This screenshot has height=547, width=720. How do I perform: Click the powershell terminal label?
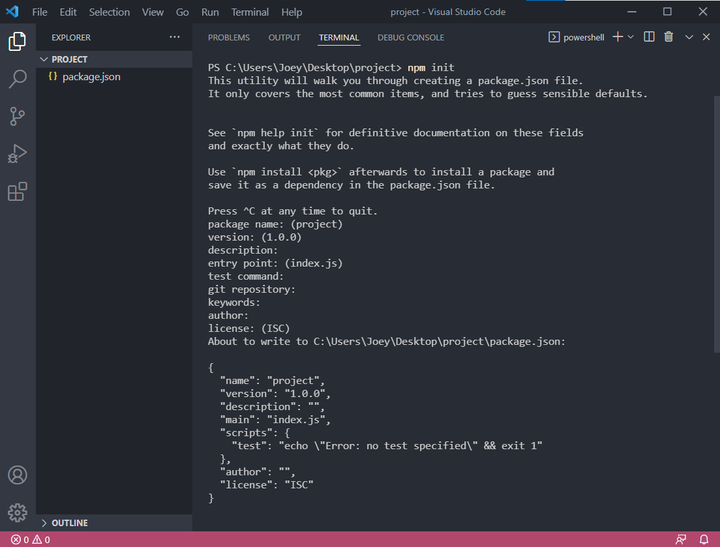pos(584,37)
